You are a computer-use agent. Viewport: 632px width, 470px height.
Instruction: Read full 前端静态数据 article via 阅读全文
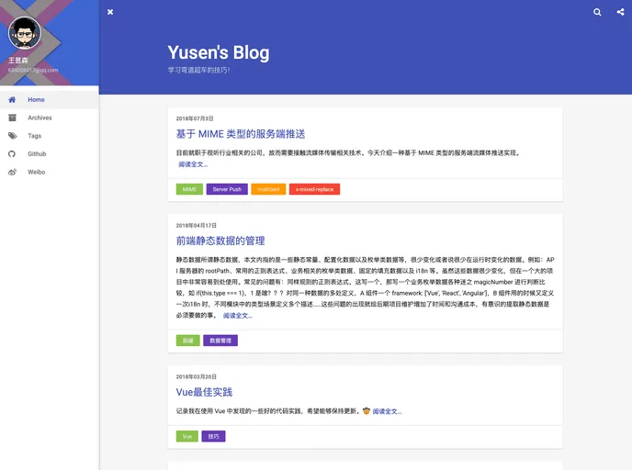pos(238,316)
